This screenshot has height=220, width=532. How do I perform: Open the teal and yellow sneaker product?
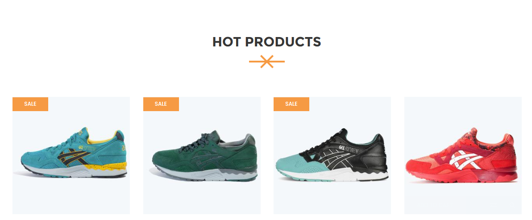[x=71, y=156]
